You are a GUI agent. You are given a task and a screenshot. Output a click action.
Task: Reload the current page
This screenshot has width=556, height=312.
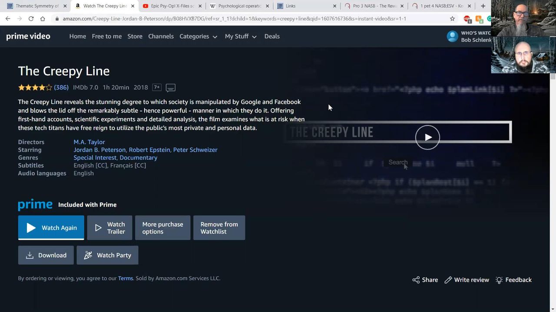(x=31, y=19)
